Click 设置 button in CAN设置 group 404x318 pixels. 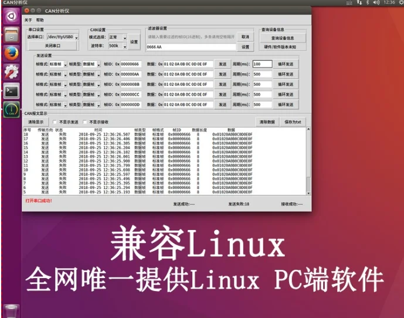tap(134, 42)
